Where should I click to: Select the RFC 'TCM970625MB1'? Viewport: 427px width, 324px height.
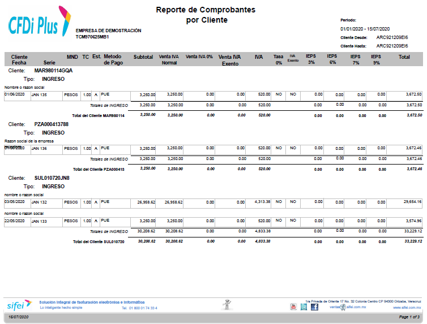[x=92, y=37]
